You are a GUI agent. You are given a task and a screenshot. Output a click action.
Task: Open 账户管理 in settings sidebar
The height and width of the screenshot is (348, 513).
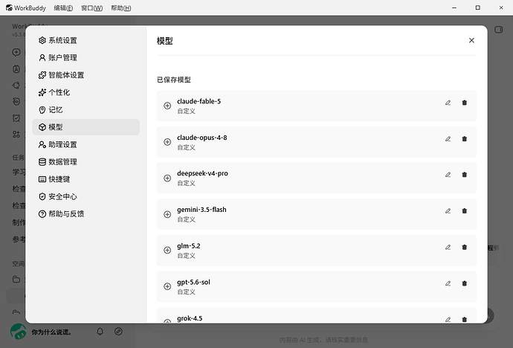(x=86, y=57)
